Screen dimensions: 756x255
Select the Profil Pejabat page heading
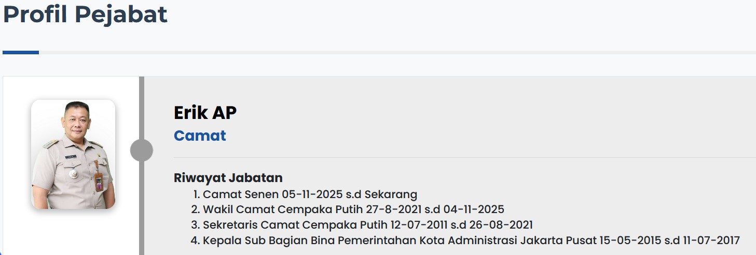pos(86,14)
